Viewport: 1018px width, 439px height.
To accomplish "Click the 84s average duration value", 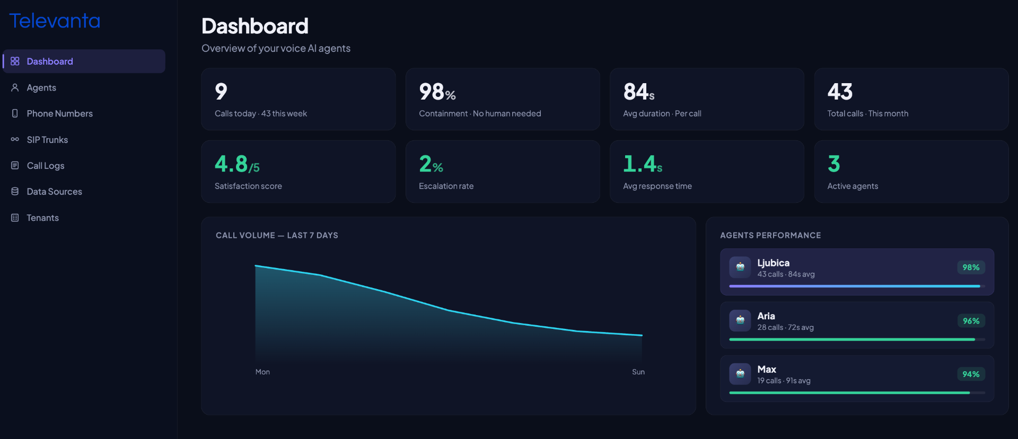I will [639, 92].
